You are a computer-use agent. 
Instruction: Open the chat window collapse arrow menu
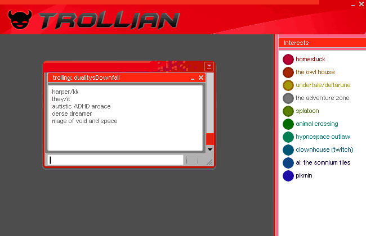tap(209, 66)
